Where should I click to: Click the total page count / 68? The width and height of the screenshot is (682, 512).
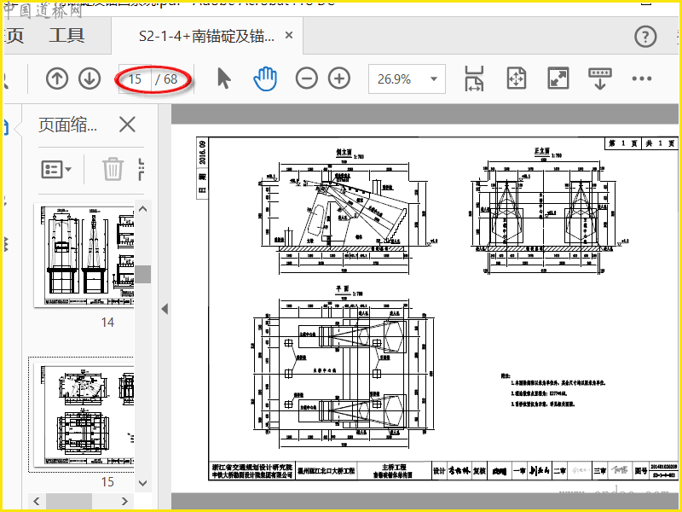coord(166,79)
